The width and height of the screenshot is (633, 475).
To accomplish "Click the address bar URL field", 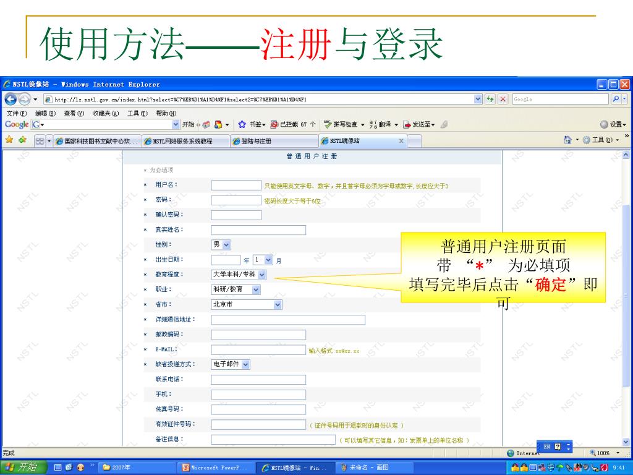I will [x=258, y=100].
